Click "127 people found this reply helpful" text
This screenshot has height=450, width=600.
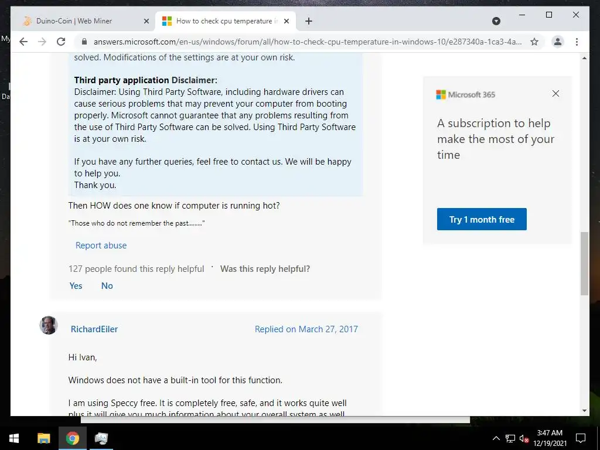[136, 268]
